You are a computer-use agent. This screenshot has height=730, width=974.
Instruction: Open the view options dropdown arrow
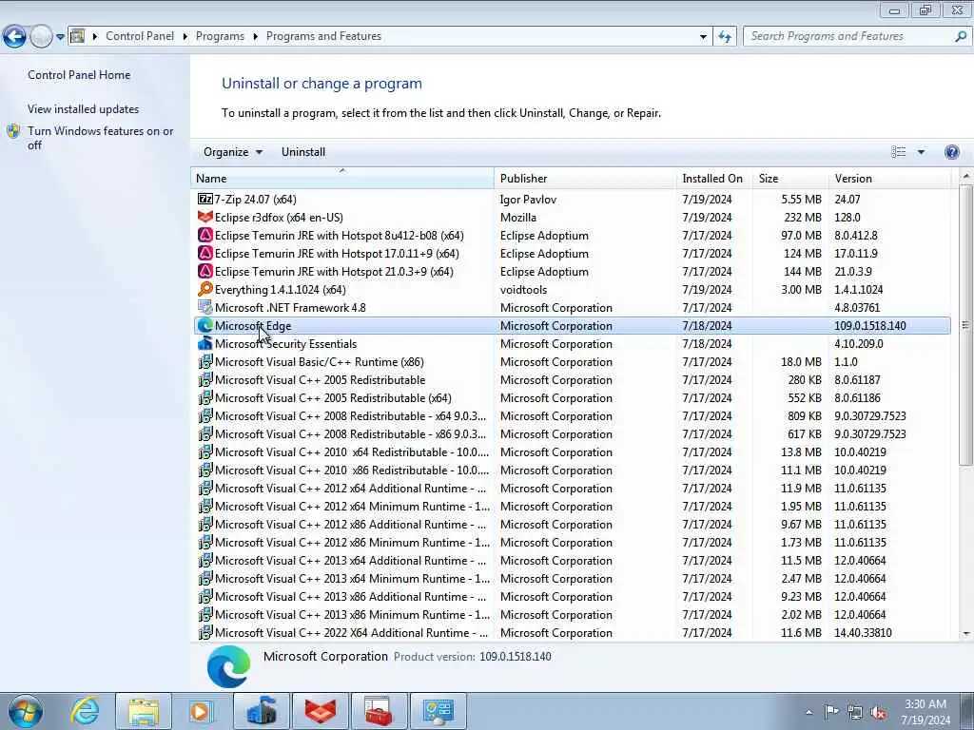click(x=921, y=152)
